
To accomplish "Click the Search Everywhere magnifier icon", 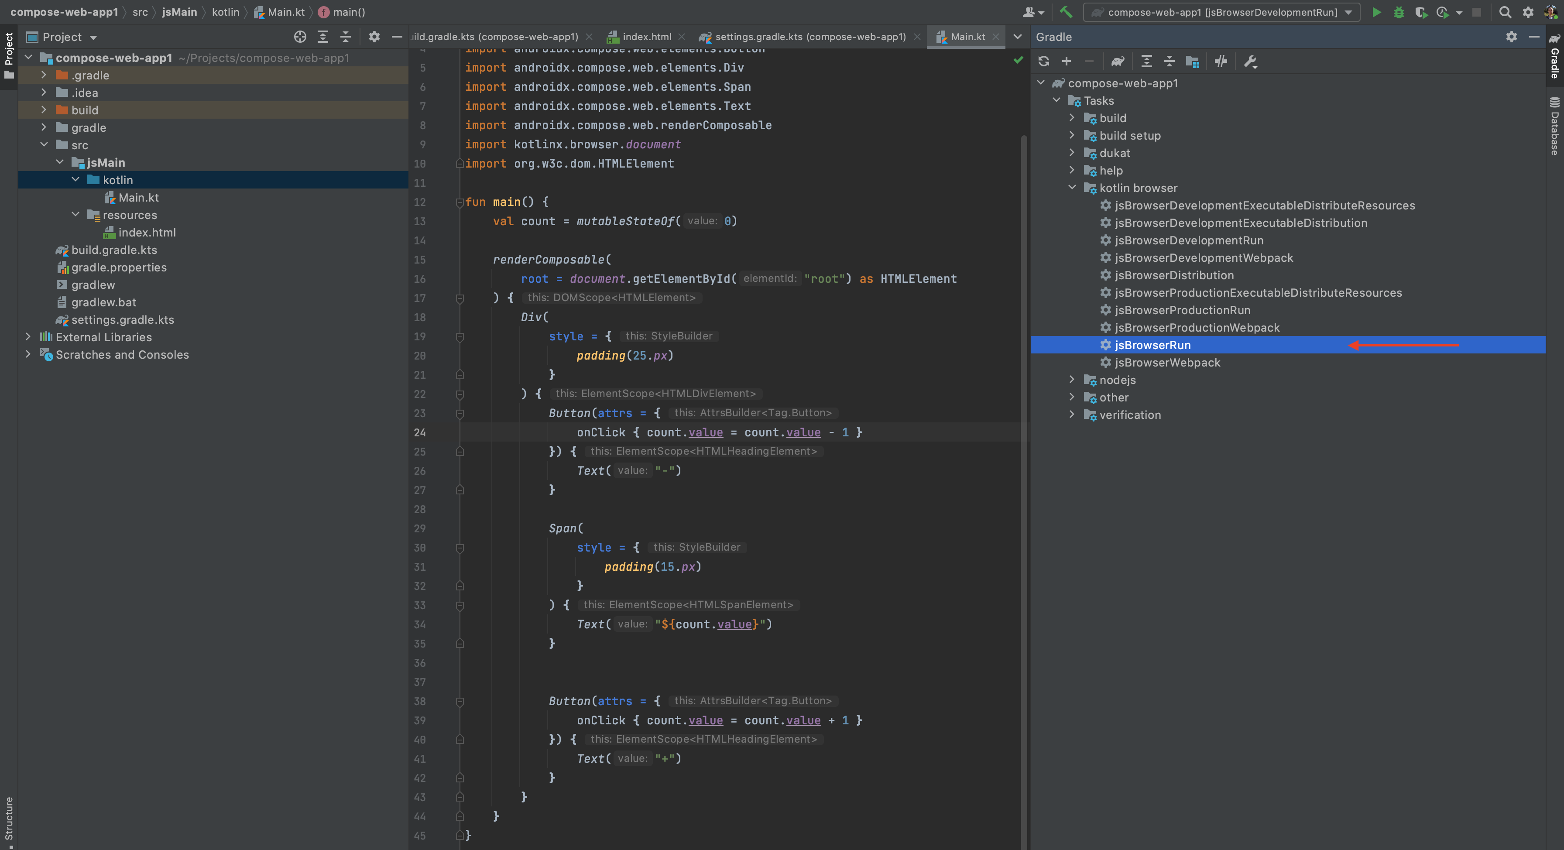I will coord(1505,12).
